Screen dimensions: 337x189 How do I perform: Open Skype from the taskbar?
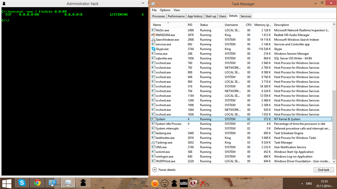(x=22, y=183)
